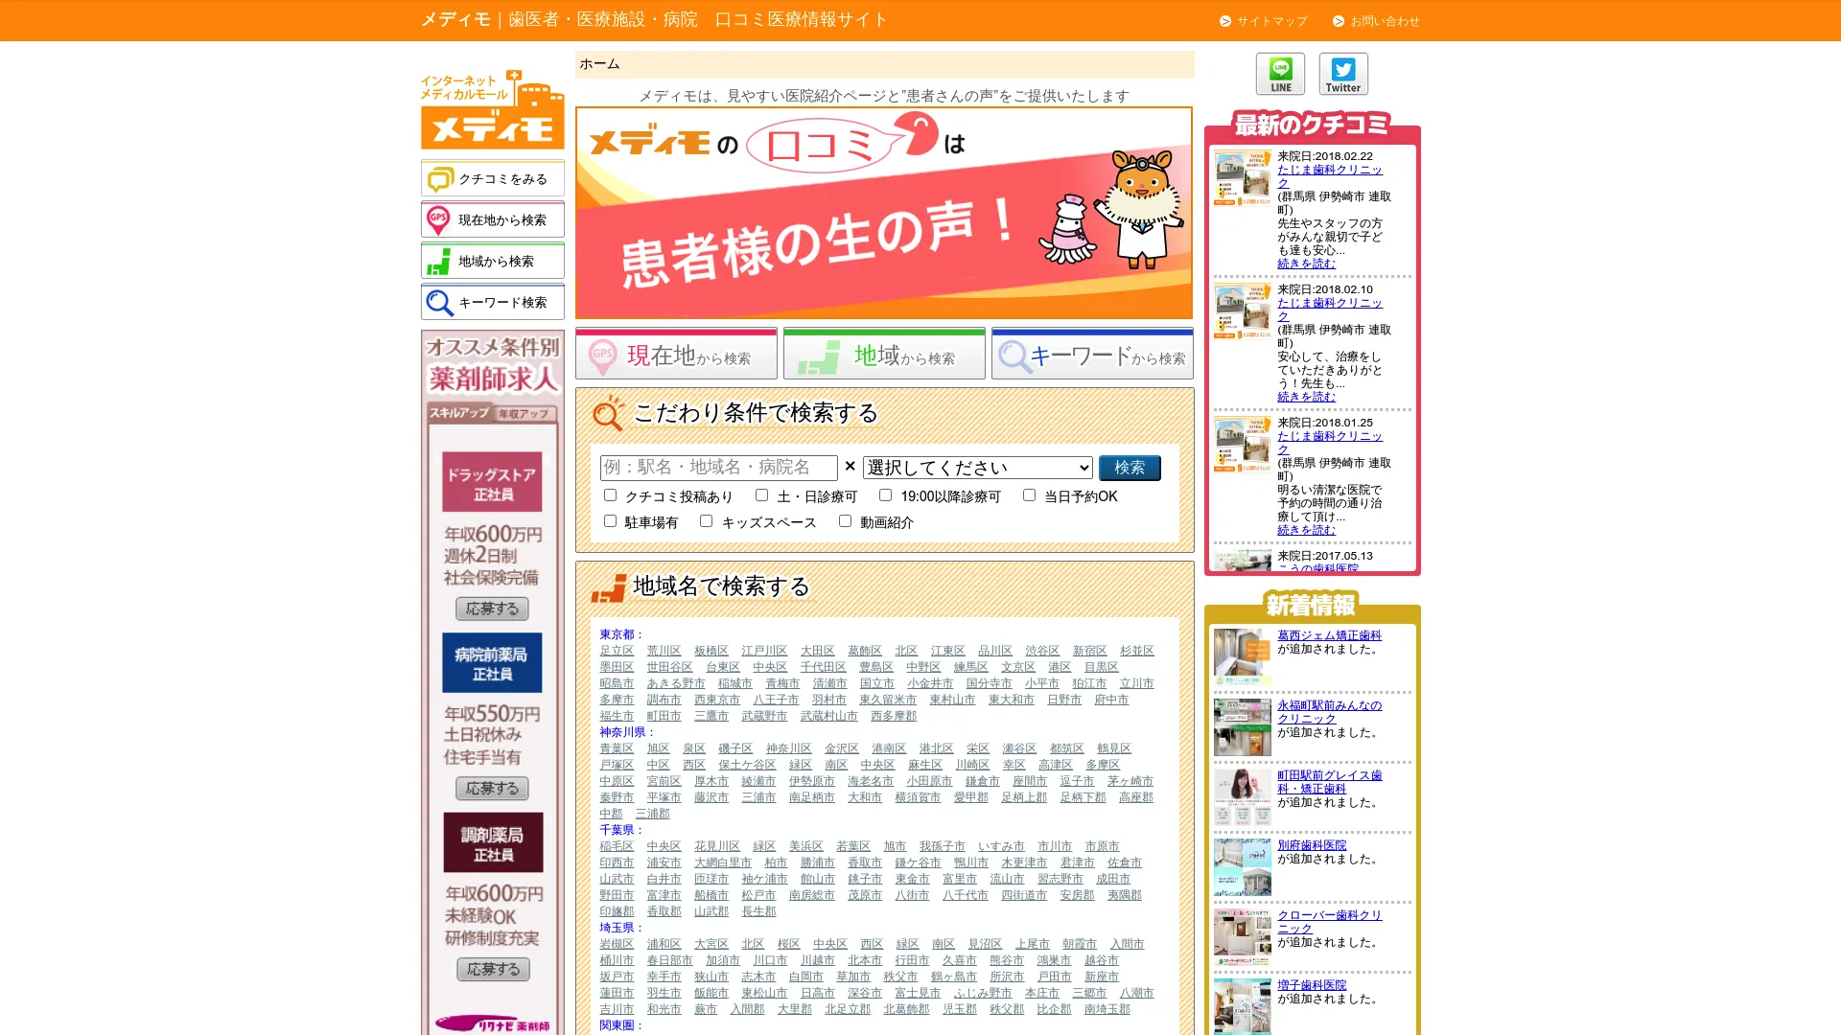Click the large 地域から検索 banner button
Viewport: 1841px width, 1035px height.
tap(884, 354)
